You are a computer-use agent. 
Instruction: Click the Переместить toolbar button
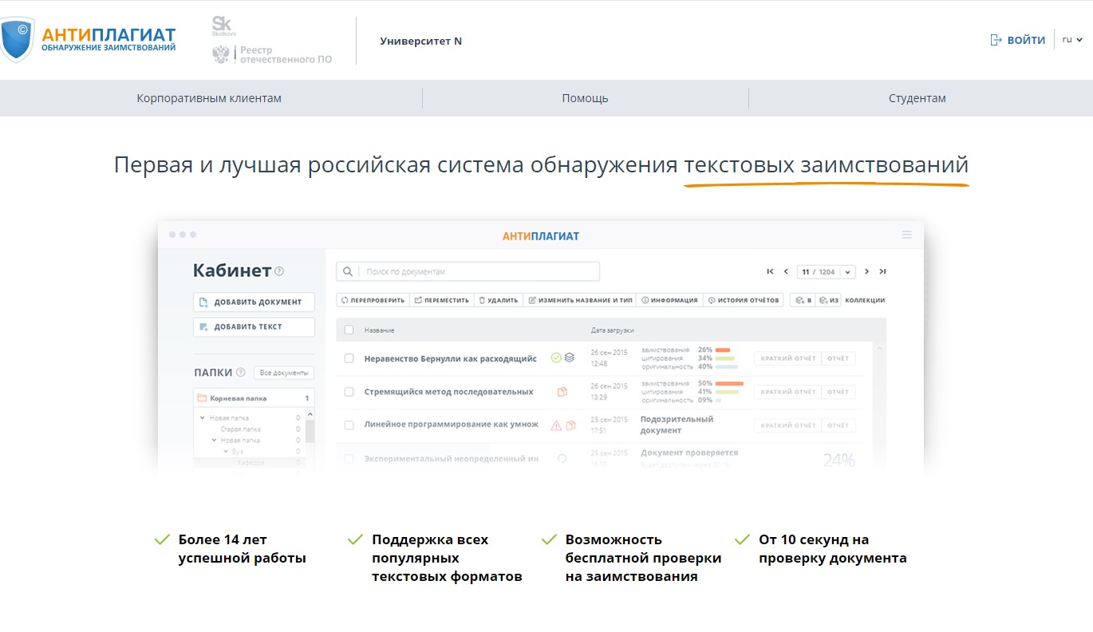pos(442,300)
